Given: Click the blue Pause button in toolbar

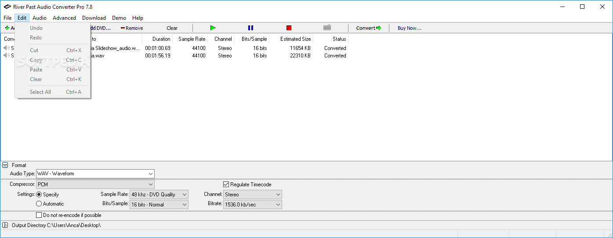Looking at the screenshot, I should point(250,28).
